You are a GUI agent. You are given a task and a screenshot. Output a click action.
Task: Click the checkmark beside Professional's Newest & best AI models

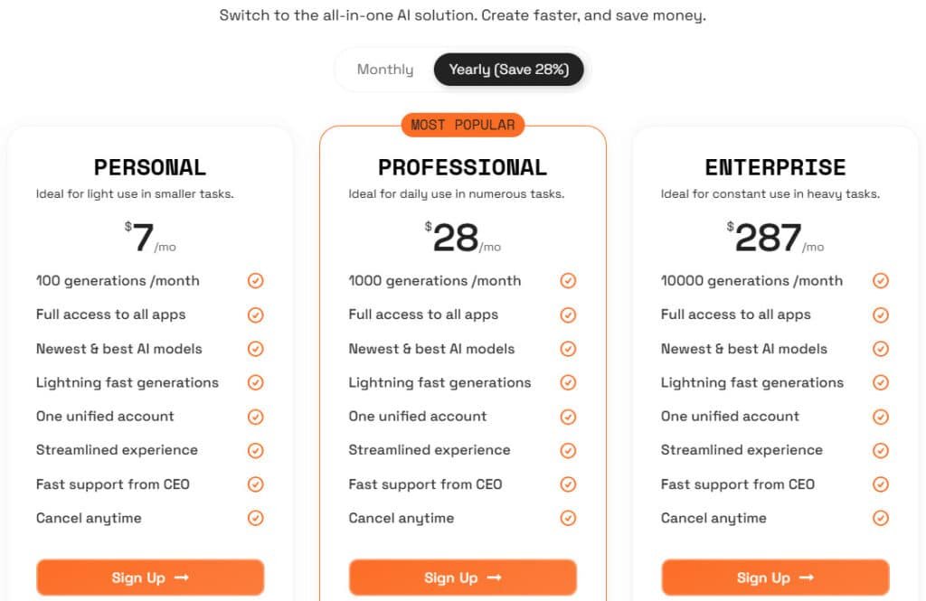pos(568,349)
